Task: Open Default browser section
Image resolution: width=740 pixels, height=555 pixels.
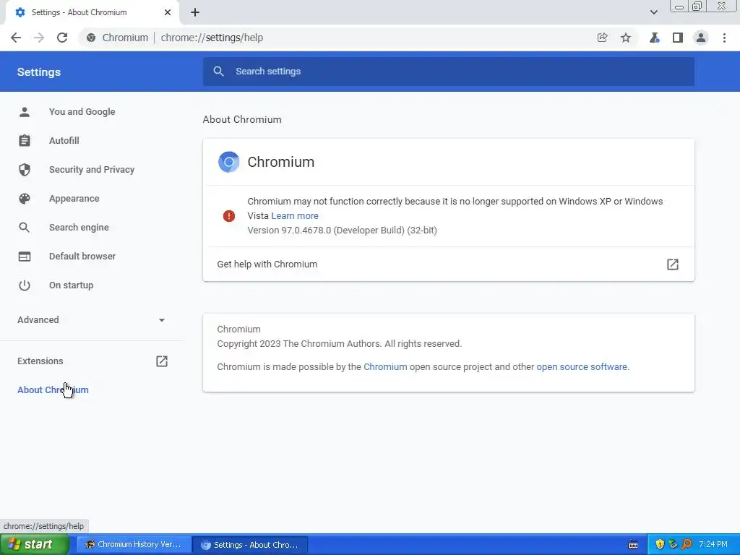Action: click(x=82, y=257)
